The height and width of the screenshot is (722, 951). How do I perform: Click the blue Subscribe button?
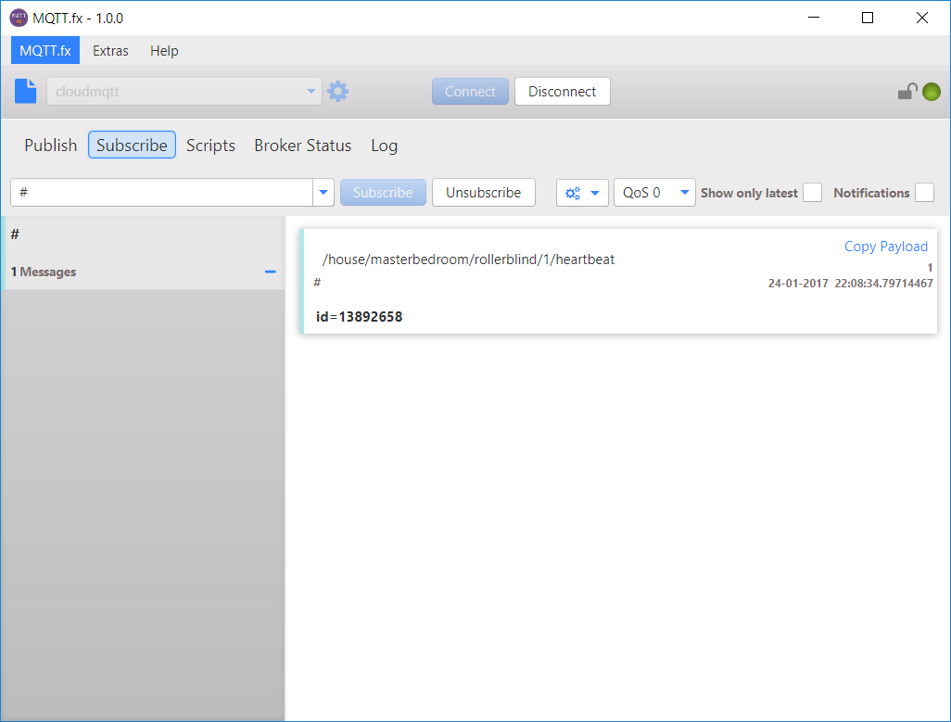[383, 193]
